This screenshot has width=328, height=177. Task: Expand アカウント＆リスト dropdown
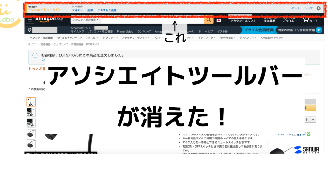tap(244, 21)
